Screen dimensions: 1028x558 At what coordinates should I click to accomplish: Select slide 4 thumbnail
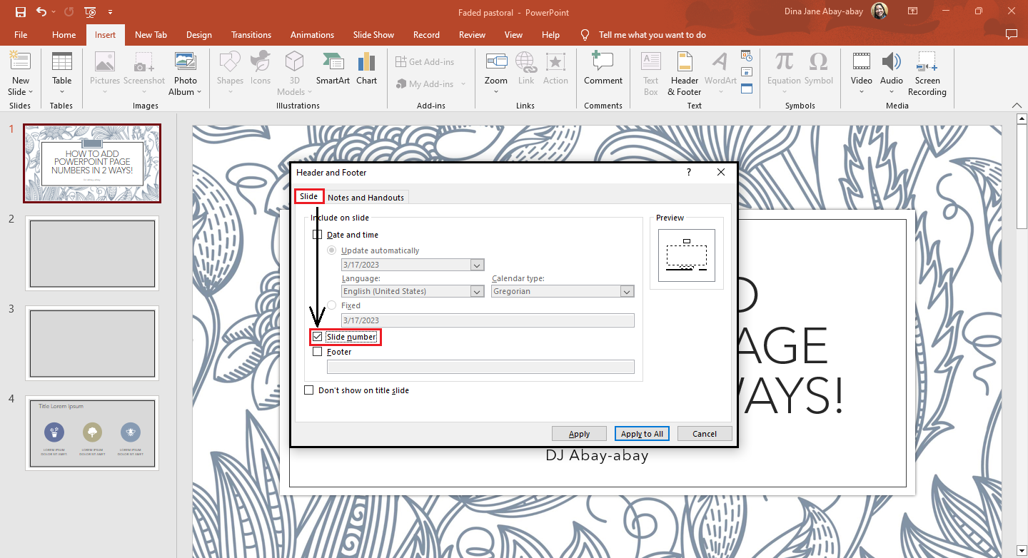(x=92, y=433)
